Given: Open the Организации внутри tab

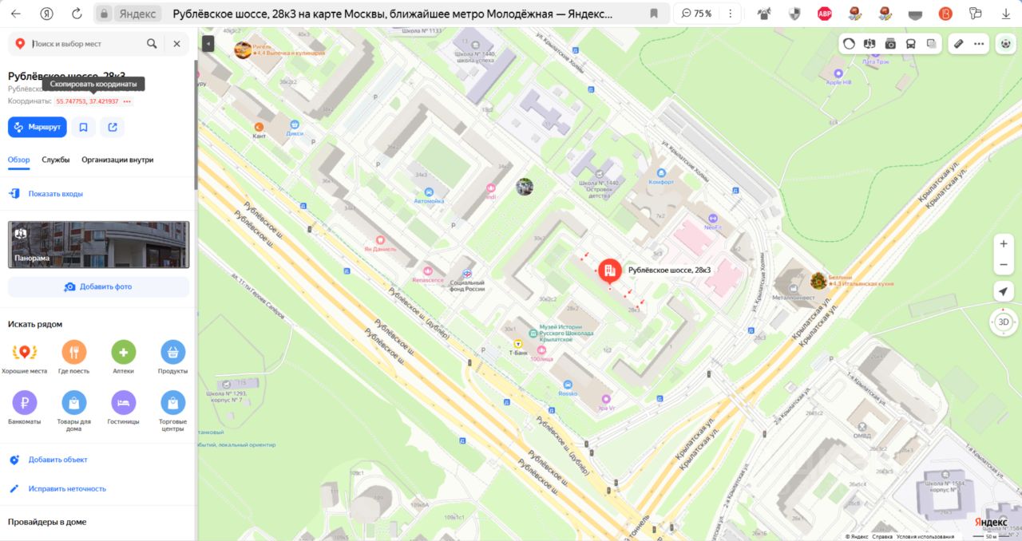Looking at the screenshot, I should coord(117,160).
